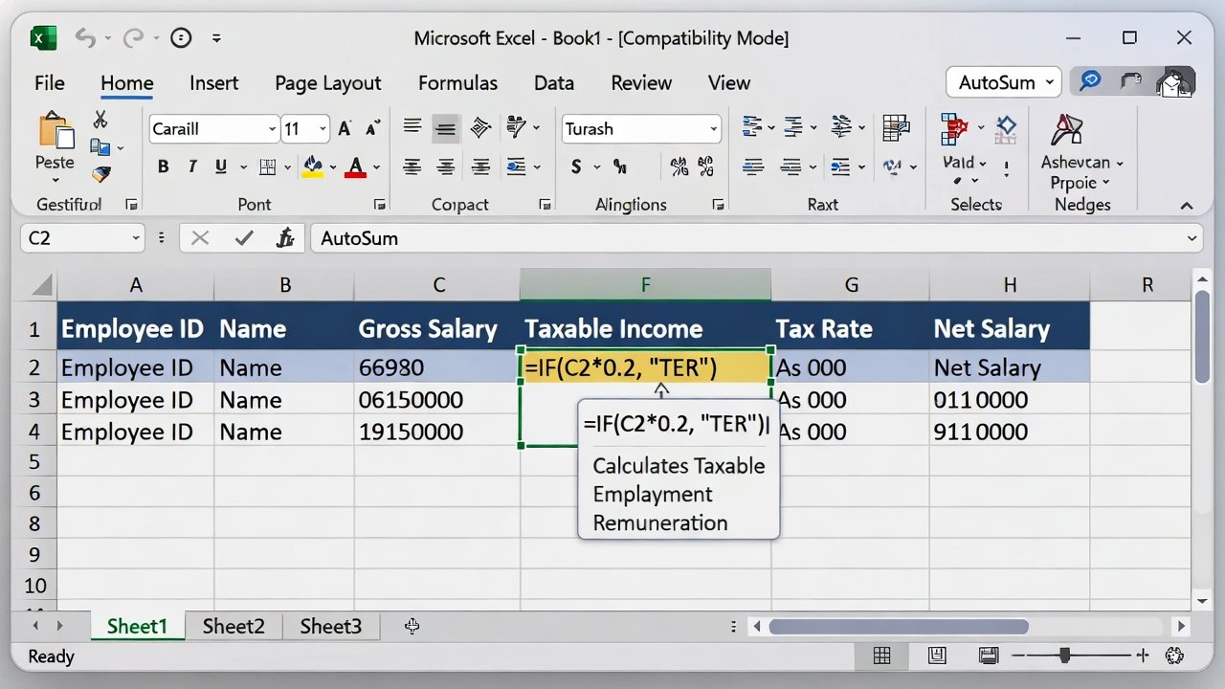Toggle Italic formatting
Image resolution: width=1225 pixels, height=689 pixels.
tap(192, 167)
